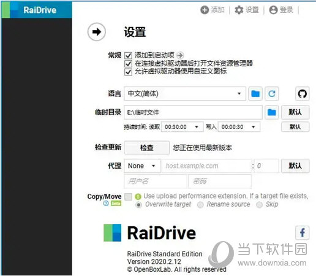Viewport: 316px width, 276px height.
Task: Click the refresh language icon
Action: coord(272,94)
